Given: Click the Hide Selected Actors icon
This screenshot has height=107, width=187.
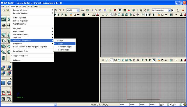Looking at the screenshot, I should pyautogui.click(x=9, y=93).
